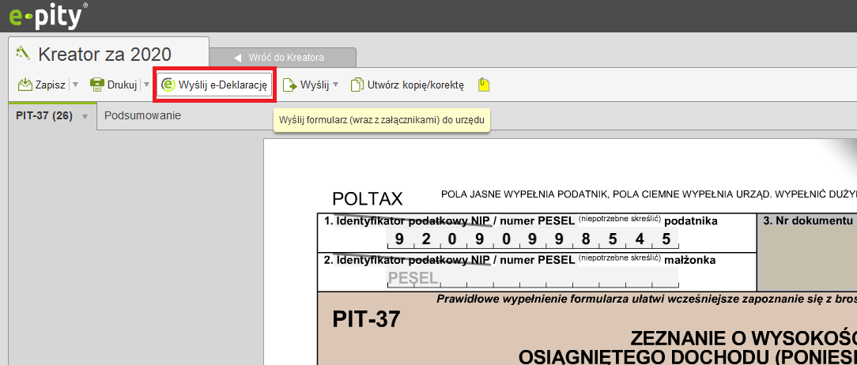Click the Kreator wand icon
The height and width of the screenshot is (365, 857).
coord(23,54)
